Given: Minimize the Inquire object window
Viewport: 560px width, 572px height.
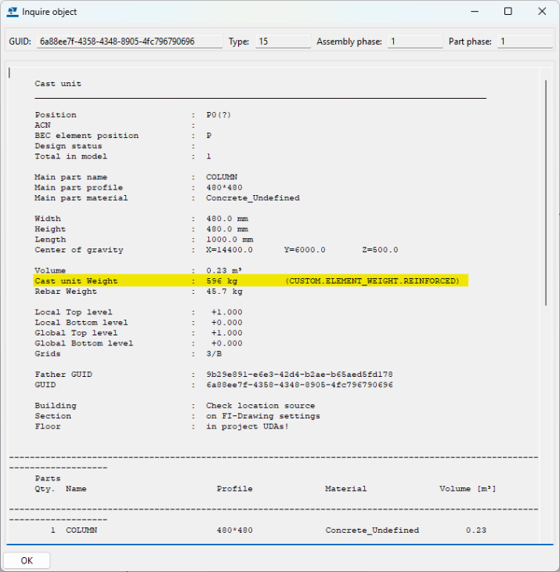Looking at the screenshot, I should tap(471, 12).
